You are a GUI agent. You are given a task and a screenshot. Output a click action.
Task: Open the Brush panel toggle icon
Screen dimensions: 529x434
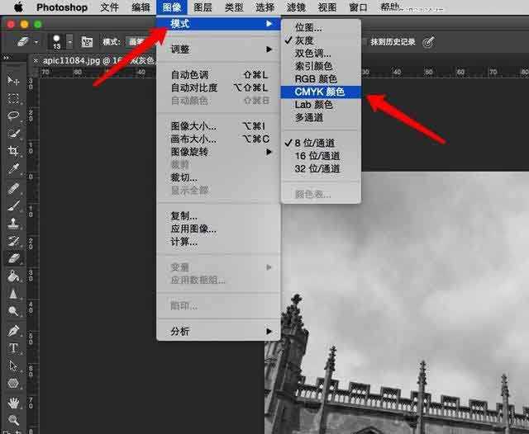pos(87,42)
